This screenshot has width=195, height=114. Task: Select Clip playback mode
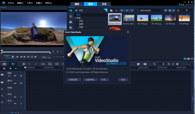coord(8,58)
